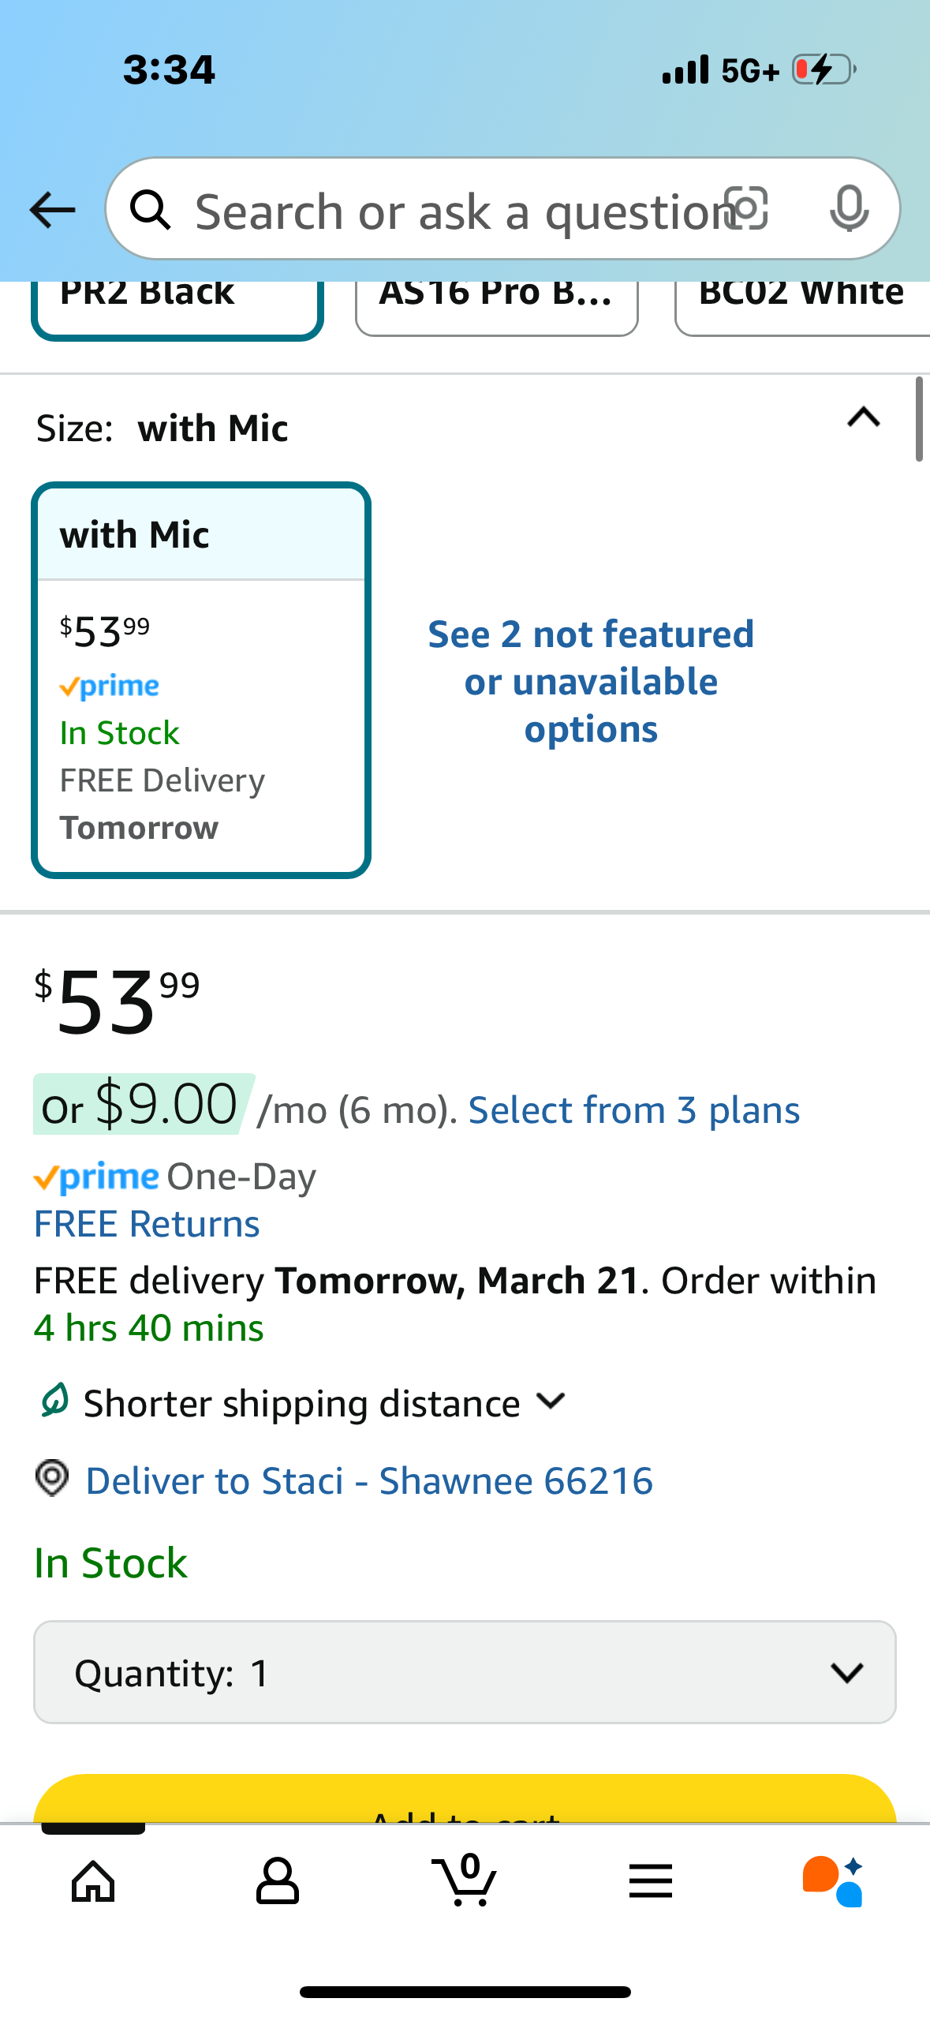Open camera lens search icon
Screen dimensions: 930x2017
pos(745,209)
